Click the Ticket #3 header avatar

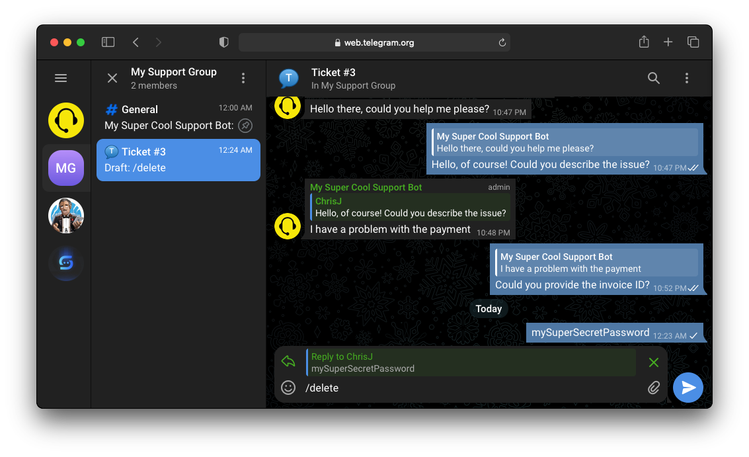(x=288, y=79)
